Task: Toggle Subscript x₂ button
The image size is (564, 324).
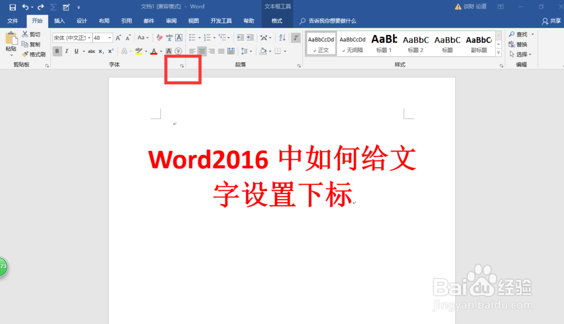Action: [x=102, y=51]
